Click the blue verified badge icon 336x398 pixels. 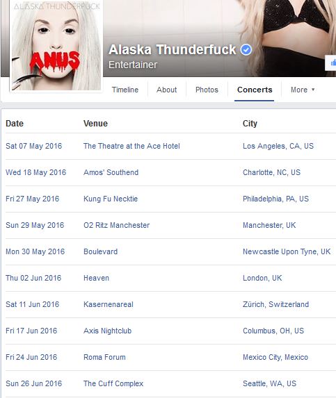(246, 49)
